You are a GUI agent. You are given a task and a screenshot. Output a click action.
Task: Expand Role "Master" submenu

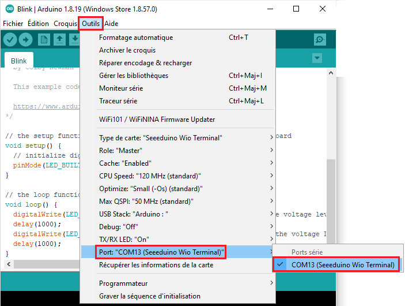177,151
